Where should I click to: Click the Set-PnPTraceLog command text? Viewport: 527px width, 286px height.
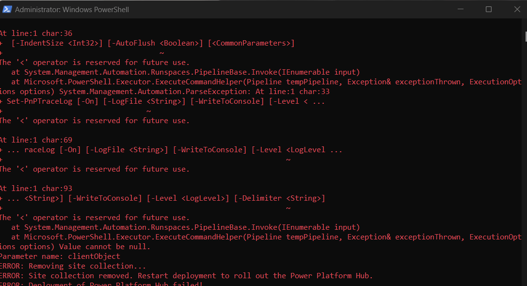click(x=39, y=101)
